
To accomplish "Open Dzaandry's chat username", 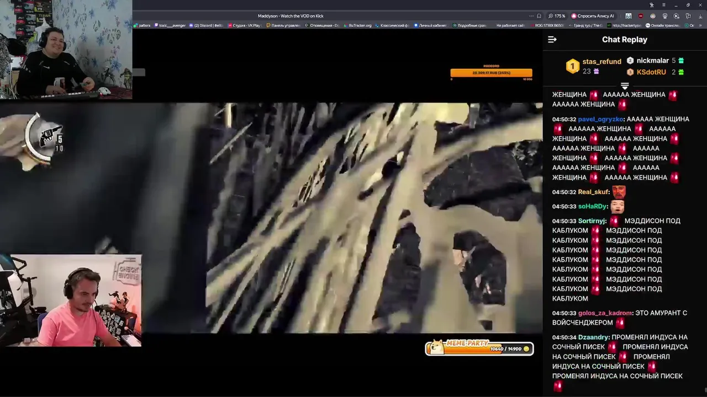I will [593, 337].
